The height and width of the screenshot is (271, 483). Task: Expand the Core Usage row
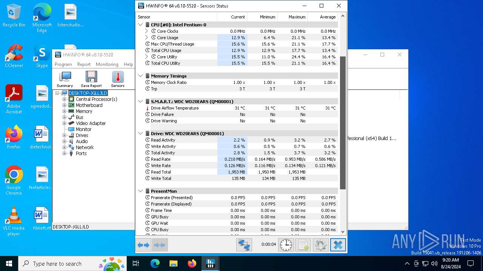[146, 38]
